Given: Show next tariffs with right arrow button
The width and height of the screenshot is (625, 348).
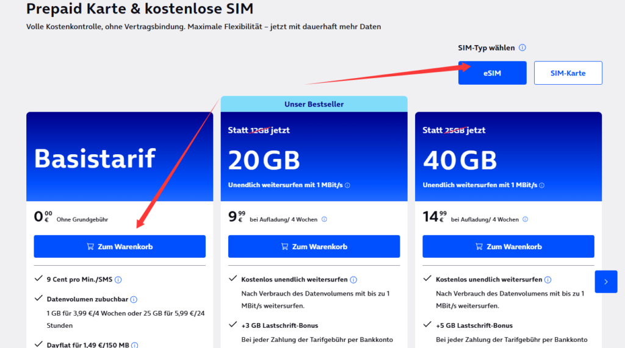Looking at the screenshot, I should point(605,282).
